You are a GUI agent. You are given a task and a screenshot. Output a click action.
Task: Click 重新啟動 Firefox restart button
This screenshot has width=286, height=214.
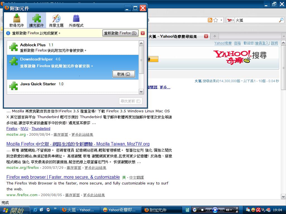(x=120, y=33)
